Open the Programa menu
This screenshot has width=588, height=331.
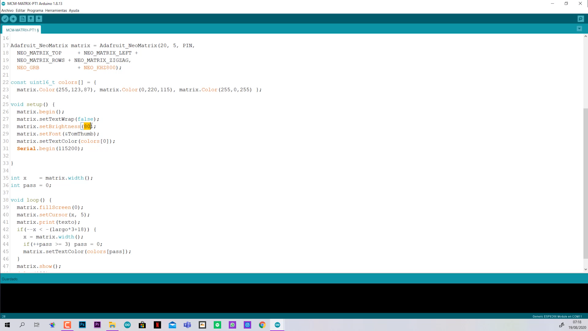tap(35, 10)
